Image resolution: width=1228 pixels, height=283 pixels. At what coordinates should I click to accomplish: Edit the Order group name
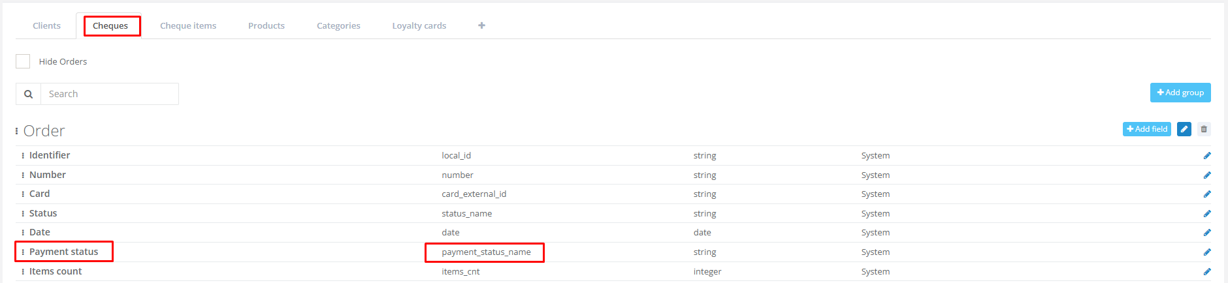click(1184, 129)
